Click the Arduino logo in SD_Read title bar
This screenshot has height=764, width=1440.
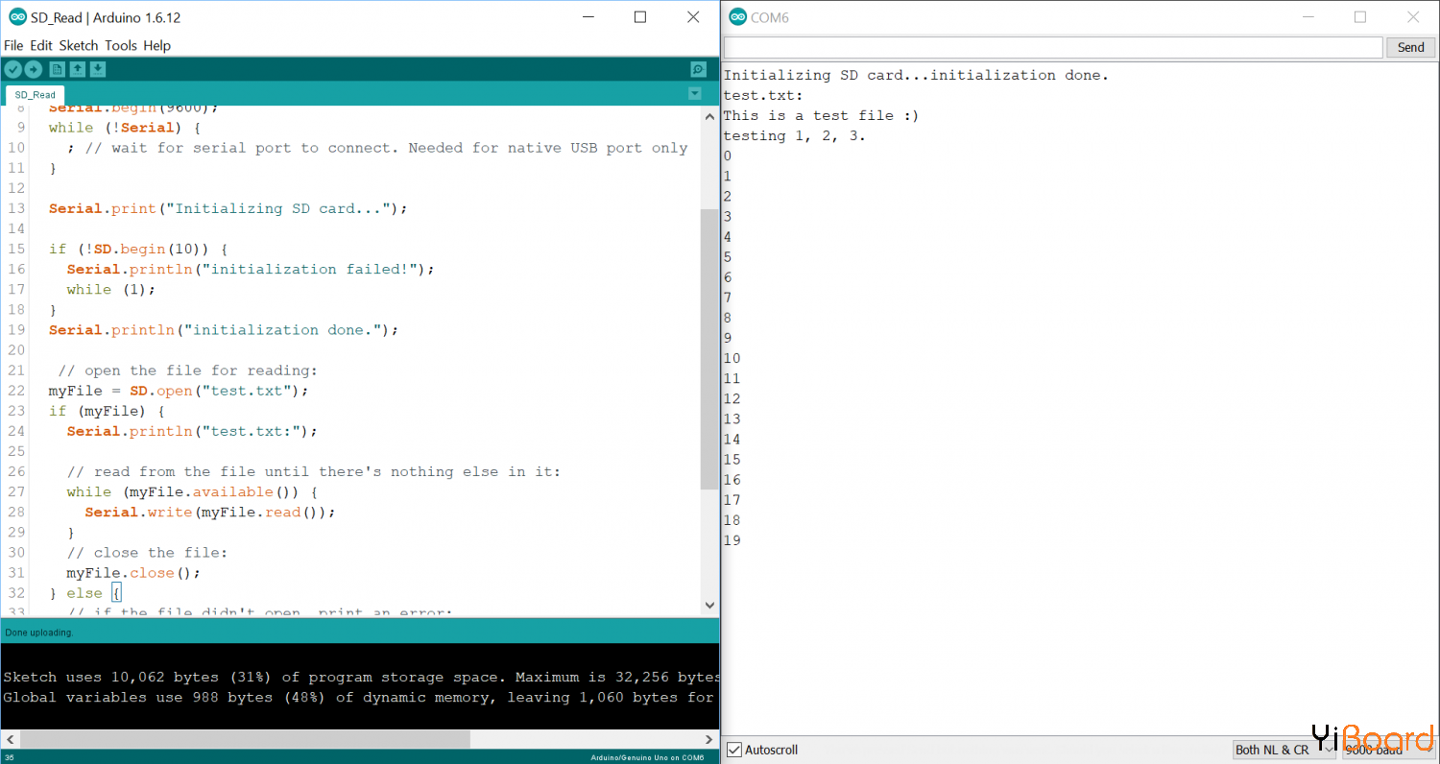[x=17, y=17]
